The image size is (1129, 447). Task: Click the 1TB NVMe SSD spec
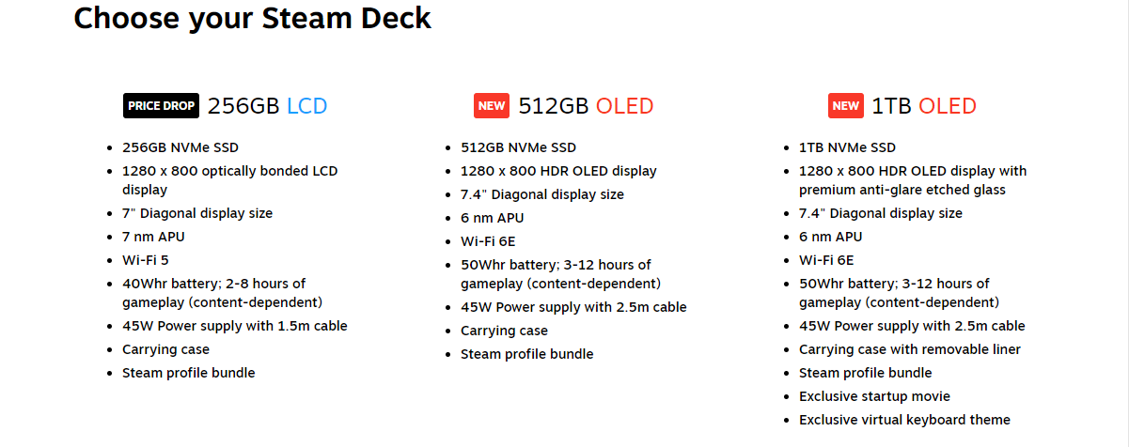point(847,147)
